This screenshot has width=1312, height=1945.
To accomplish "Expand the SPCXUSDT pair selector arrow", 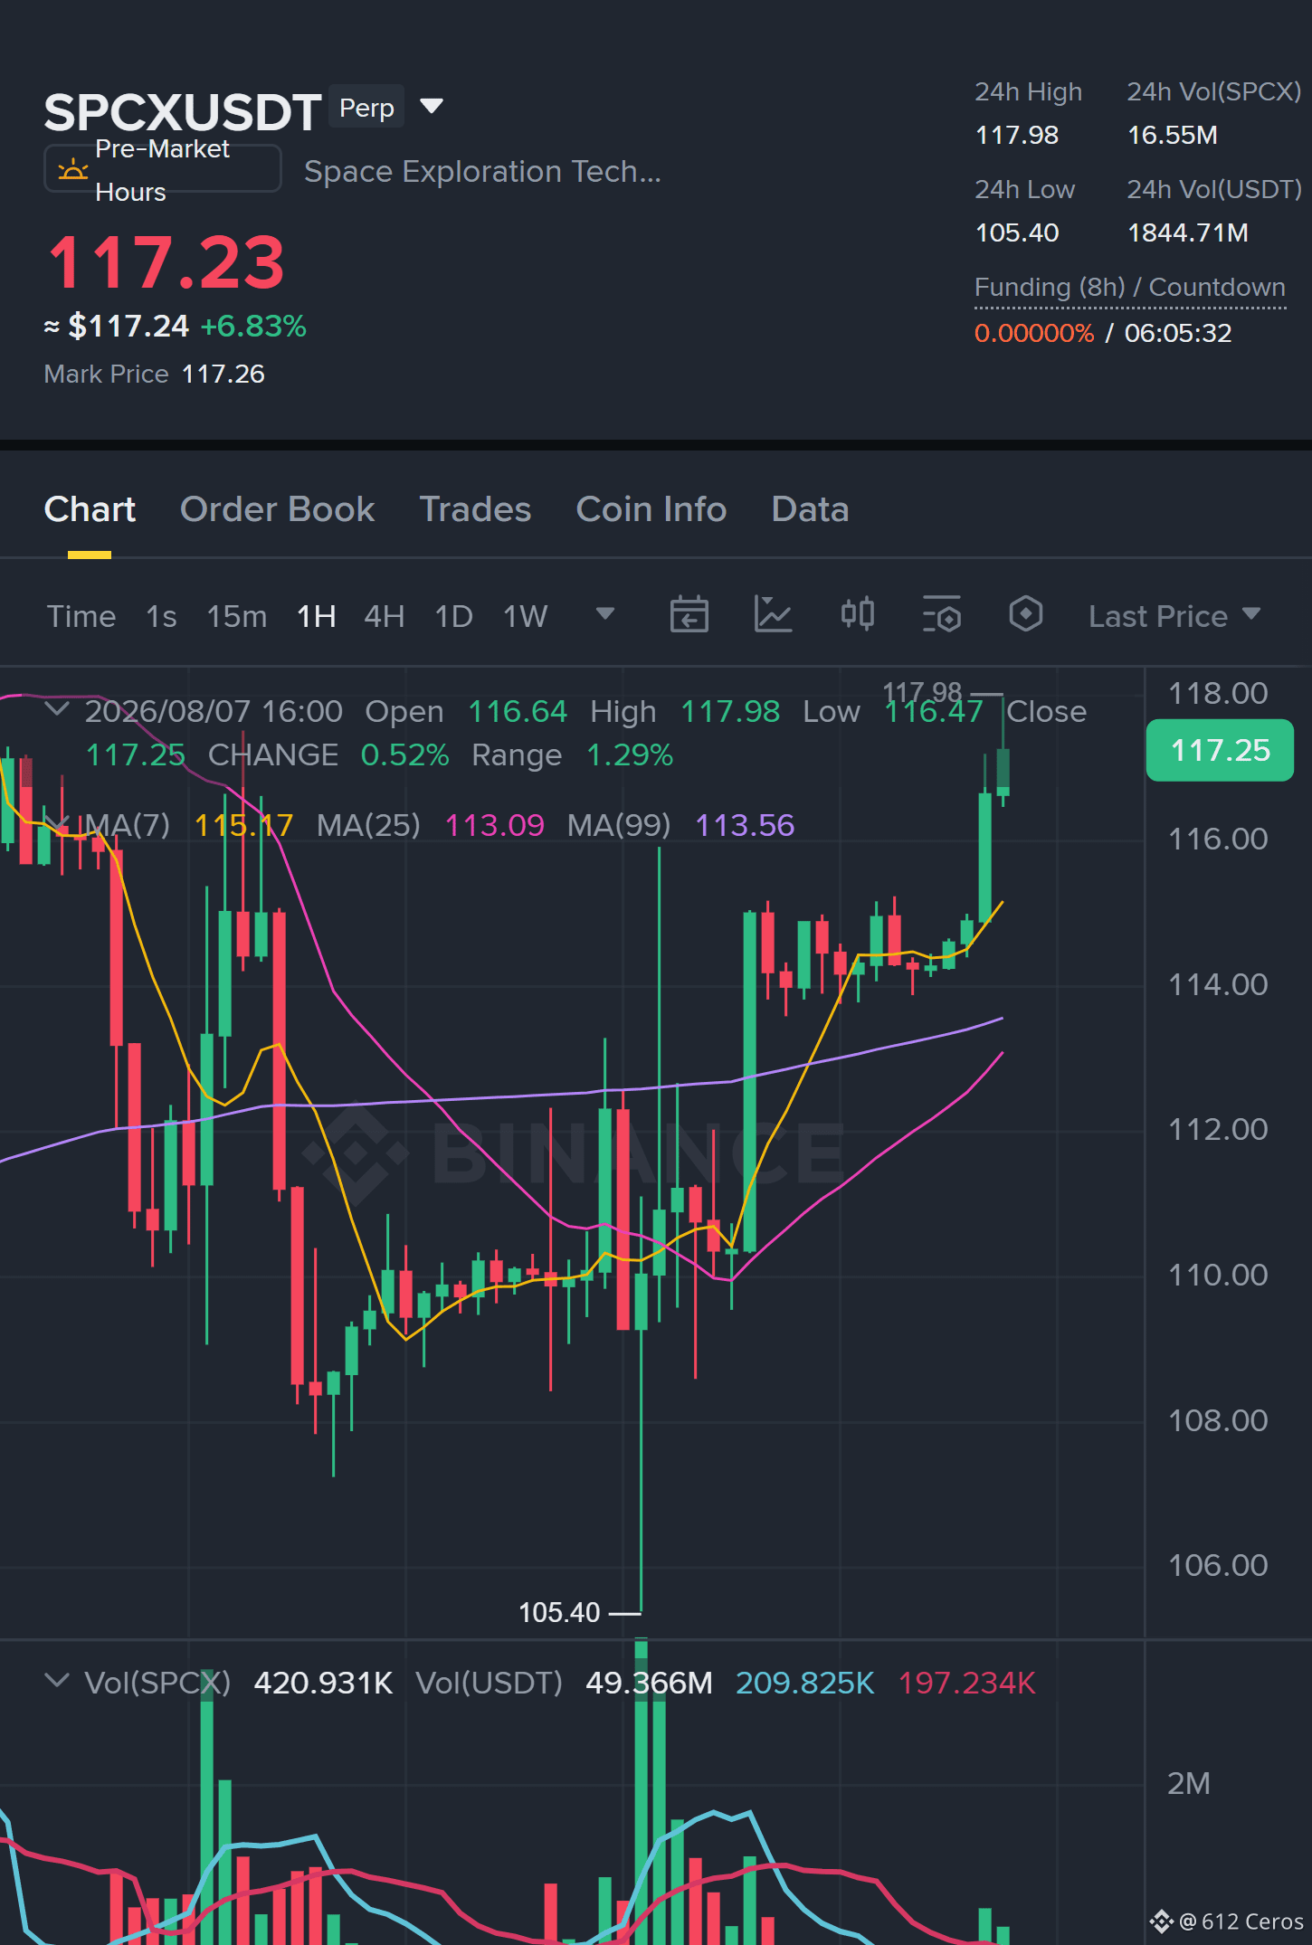I will tap(432, 107).
